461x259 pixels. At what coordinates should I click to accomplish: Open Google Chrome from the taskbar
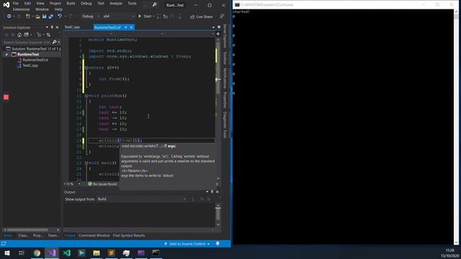click(37, 253)
